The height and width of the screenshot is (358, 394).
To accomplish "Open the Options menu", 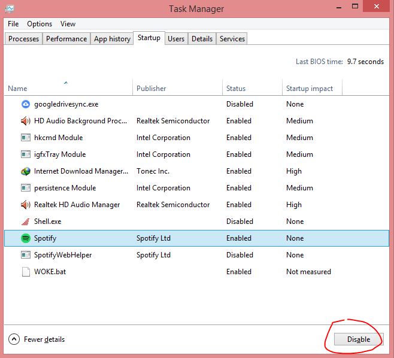I will [40, 24].
